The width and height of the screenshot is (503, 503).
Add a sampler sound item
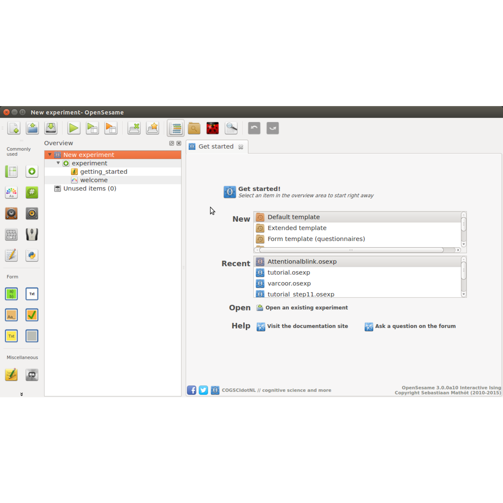click(11, 213)
